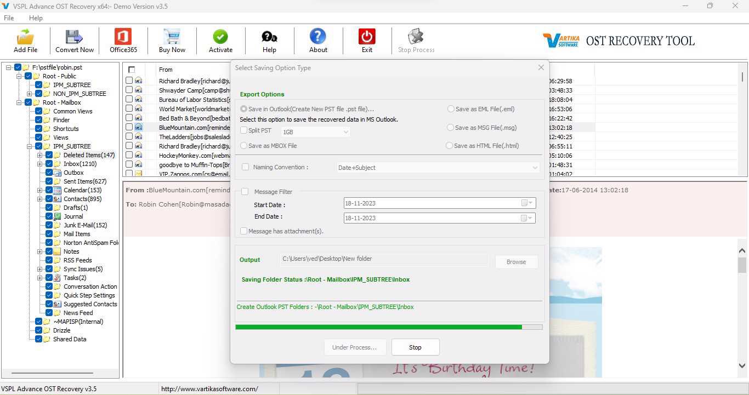Check Message has attachment(s) option
The image size is (749, 395).
[x=243, y=231]
